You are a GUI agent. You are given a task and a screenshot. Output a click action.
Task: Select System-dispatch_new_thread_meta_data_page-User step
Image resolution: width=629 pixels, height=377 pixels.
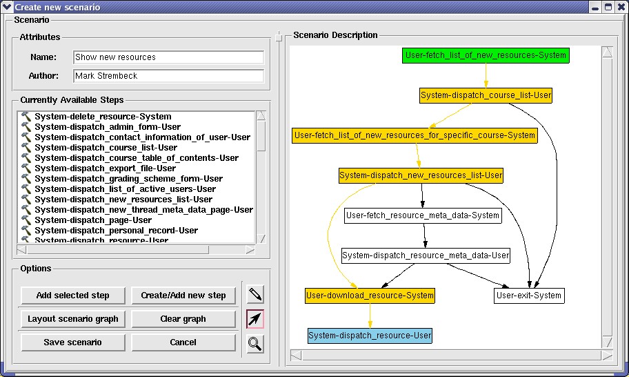coord(143,210)
